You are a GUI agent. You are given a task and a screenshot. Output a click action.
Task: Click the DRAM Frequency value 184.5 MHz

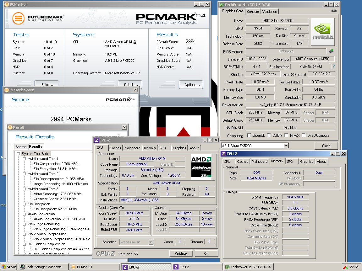point(295,197)
